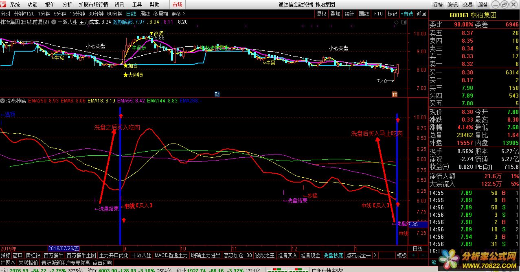Open the 系统 menu
The width and height of the screenshot is (520, 272).
[15, 5]
